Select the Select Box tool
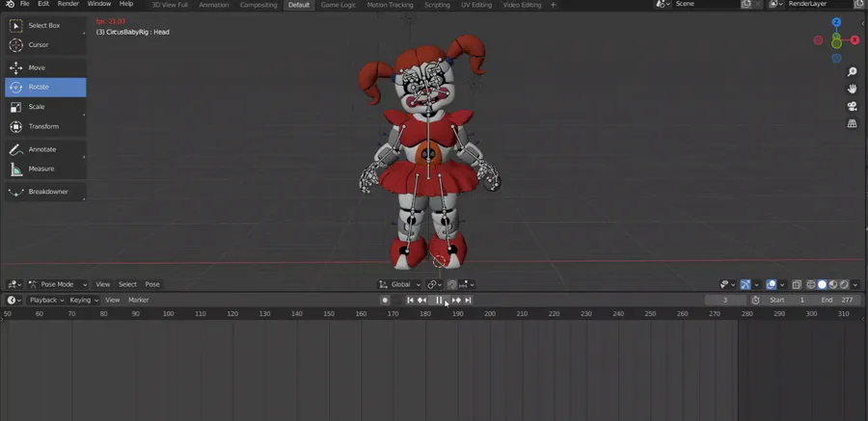This screenshot has height=421, width=868. 45,25
